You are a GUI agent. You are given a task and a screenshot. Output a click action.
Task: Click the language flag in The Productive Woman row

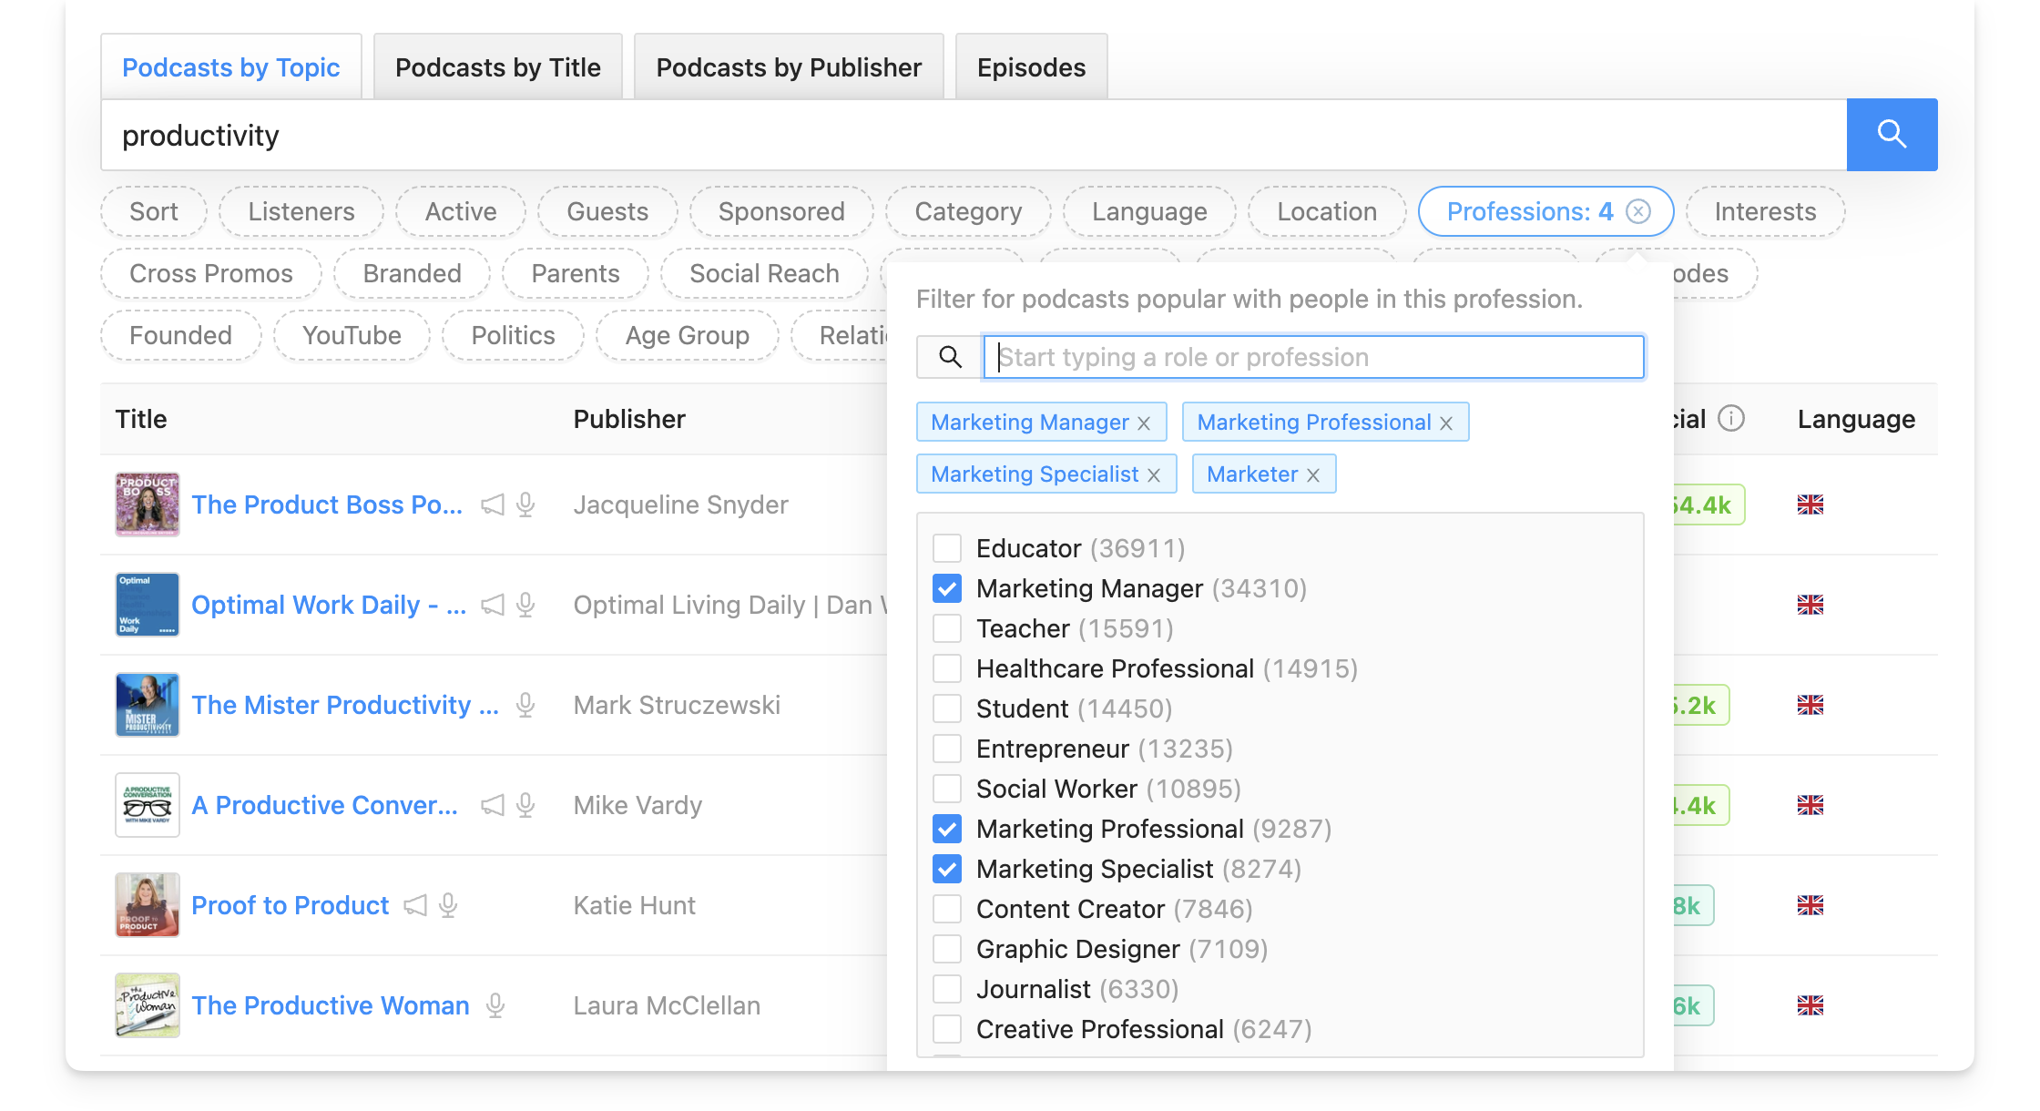(x=1810, y=1005)
